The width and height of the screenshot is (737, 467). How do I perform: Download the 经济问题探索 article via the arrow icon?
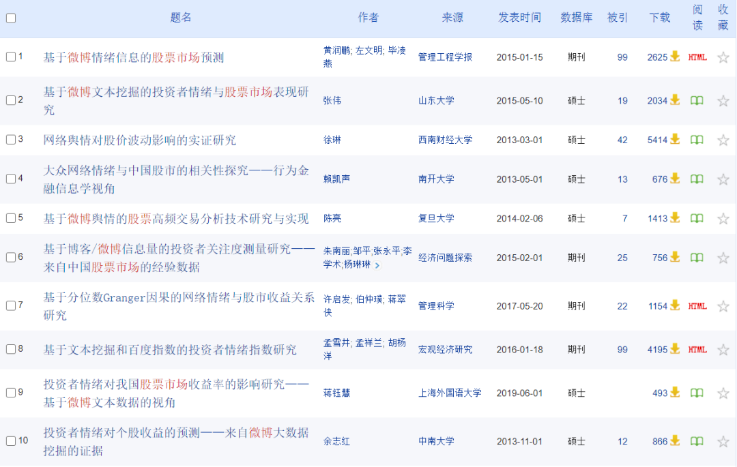coord(675,257)
